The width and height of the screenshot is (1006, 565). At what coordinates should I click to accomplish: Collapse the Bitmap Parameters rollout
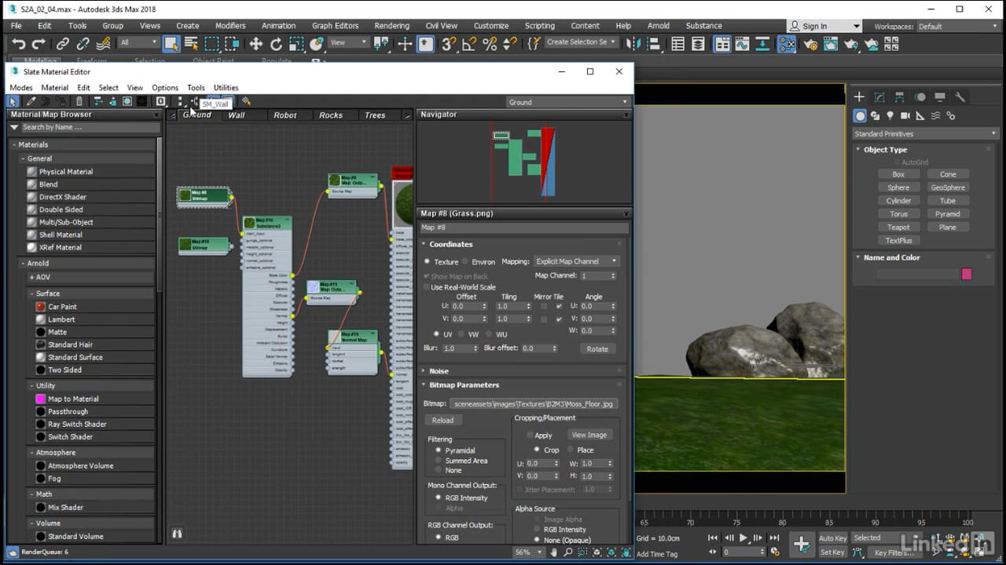(464, 385)
